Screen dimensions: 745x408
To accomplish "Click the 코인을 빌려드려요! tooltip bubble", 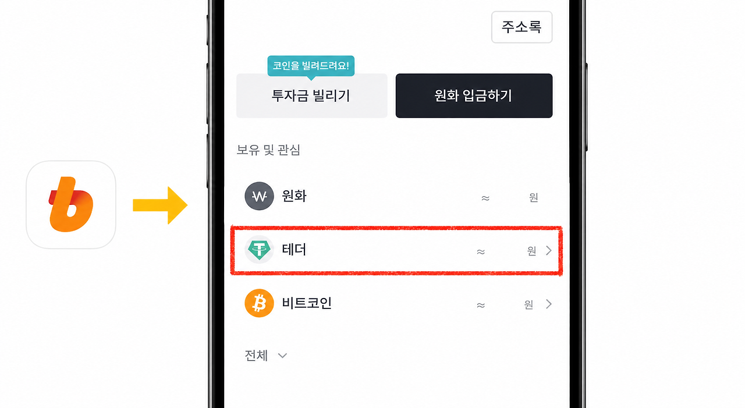I will (311, 66).
